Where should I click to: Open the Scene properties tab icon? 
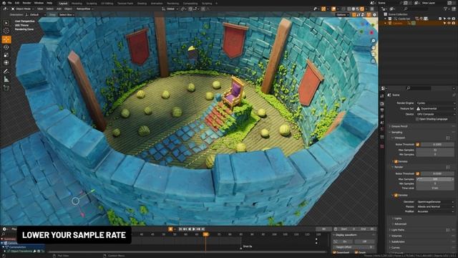point(382,123)
